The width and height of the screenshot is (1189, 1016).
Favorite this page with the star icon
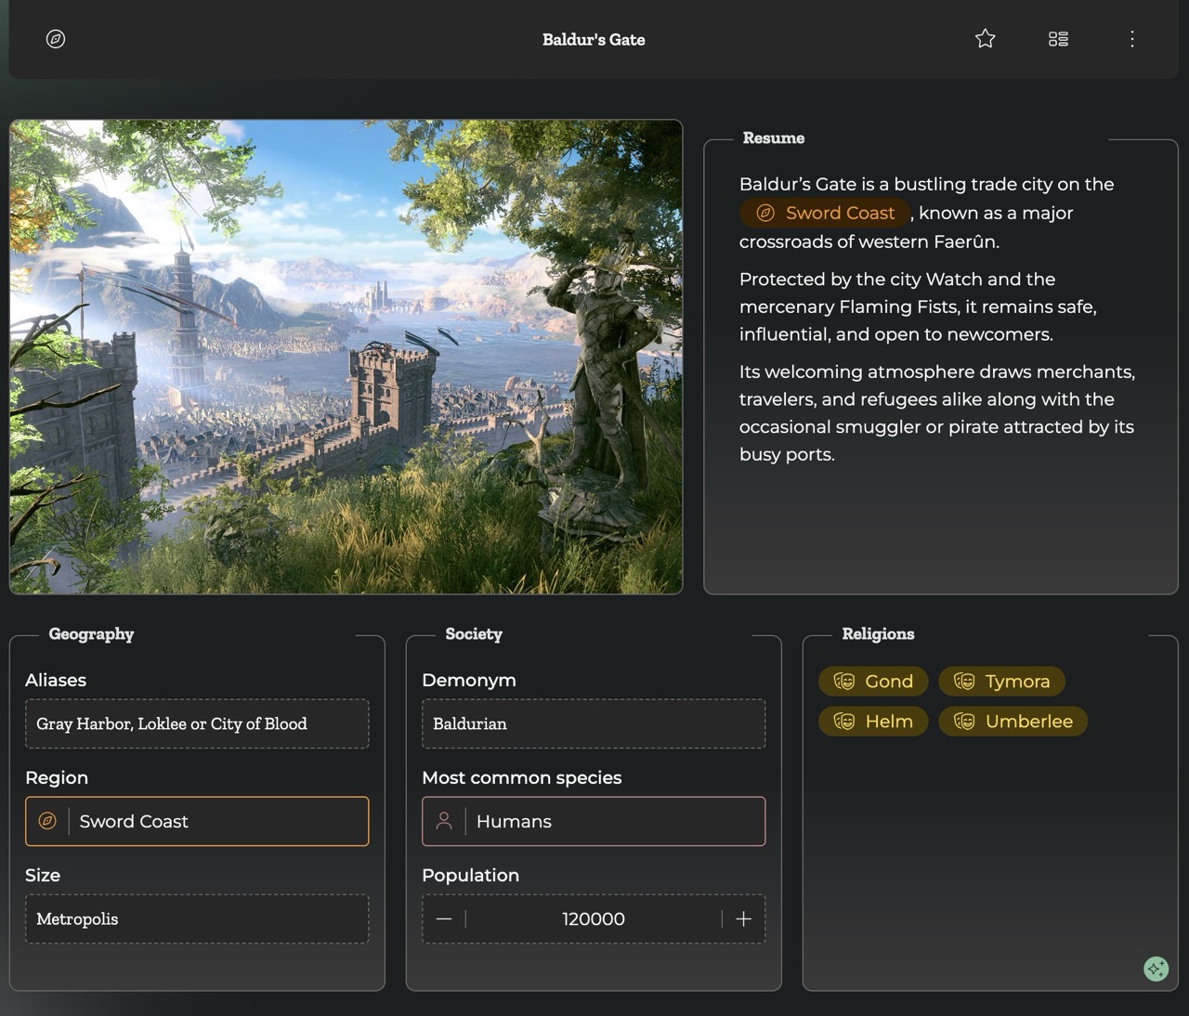coord(986,39)
